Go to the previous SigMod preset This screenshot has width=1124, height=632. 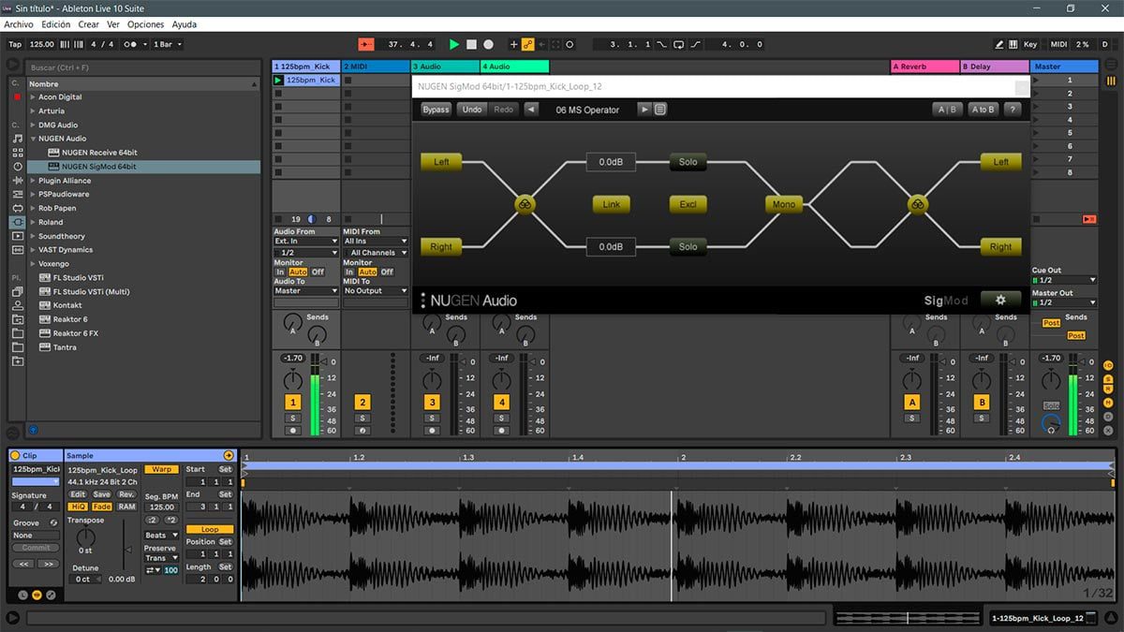531,110
